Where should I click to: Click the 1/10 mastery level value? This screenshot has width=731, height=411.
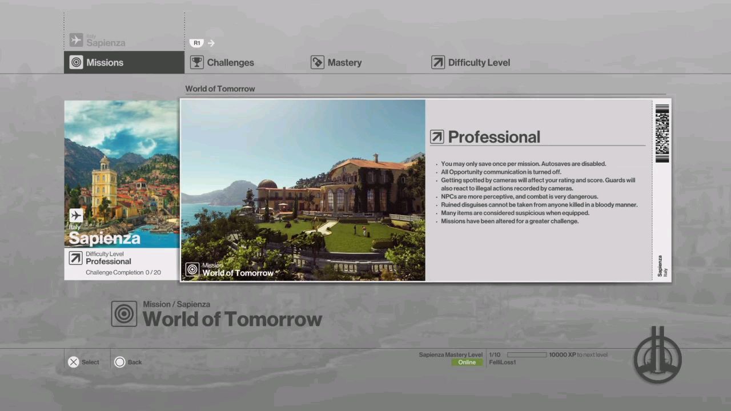coord(495,354)
